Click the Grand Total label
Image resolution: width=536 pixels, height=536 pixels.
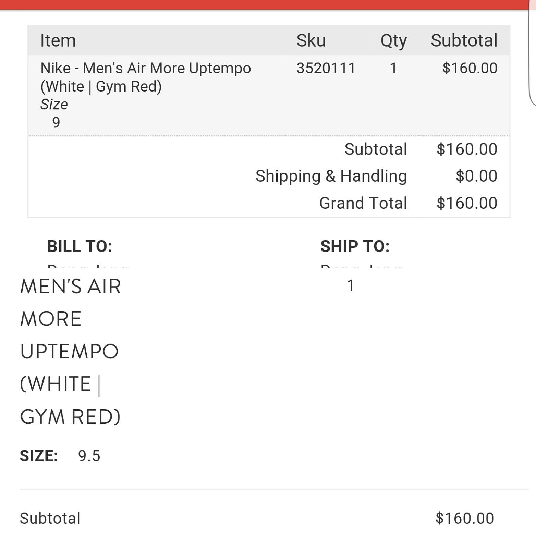pos(363,203)
